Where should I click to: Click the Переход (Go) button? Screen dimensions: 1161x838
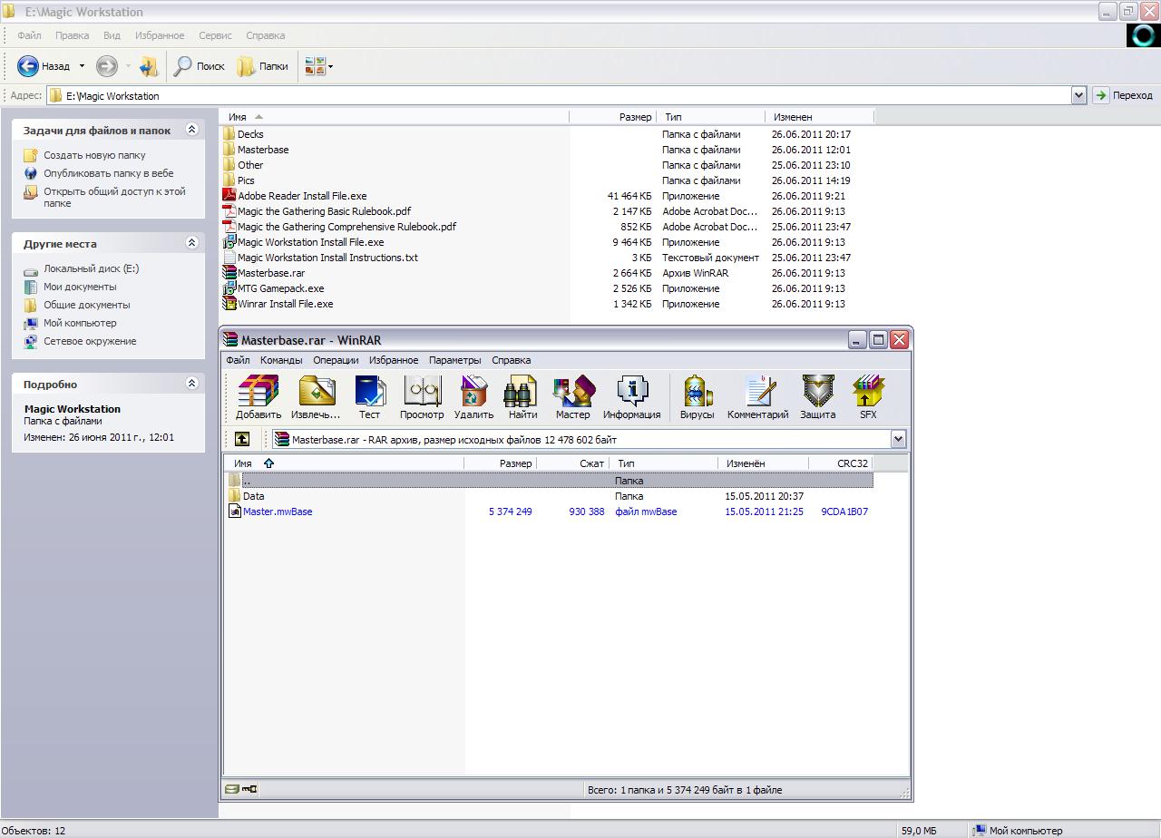pos(1123,95)
